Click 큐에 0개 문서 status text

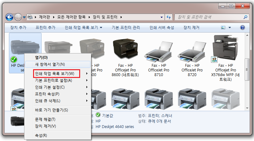pos(159,121)
